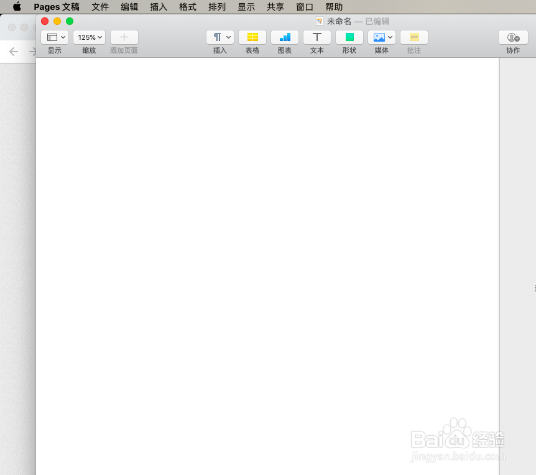The width and height of the screenshot is (536, 475).
Task: Click the green full-screen window button
Action: [70, 21]
